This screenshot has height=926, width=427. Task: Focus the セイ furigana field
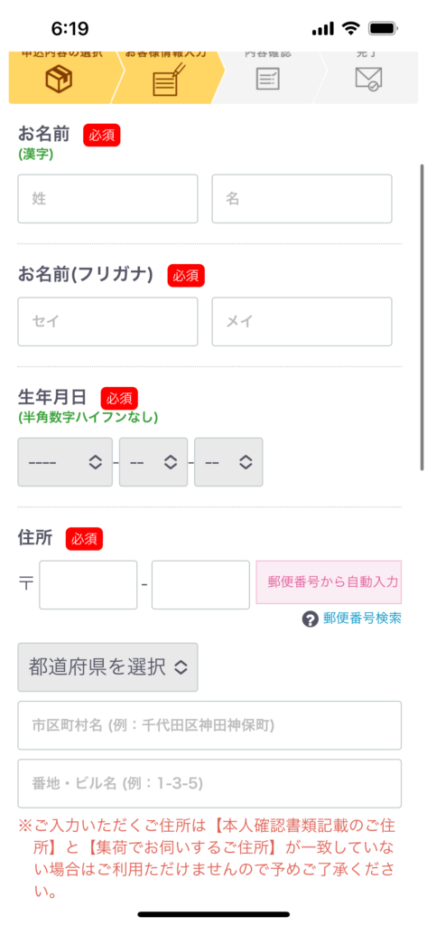[x=108, y=321]
